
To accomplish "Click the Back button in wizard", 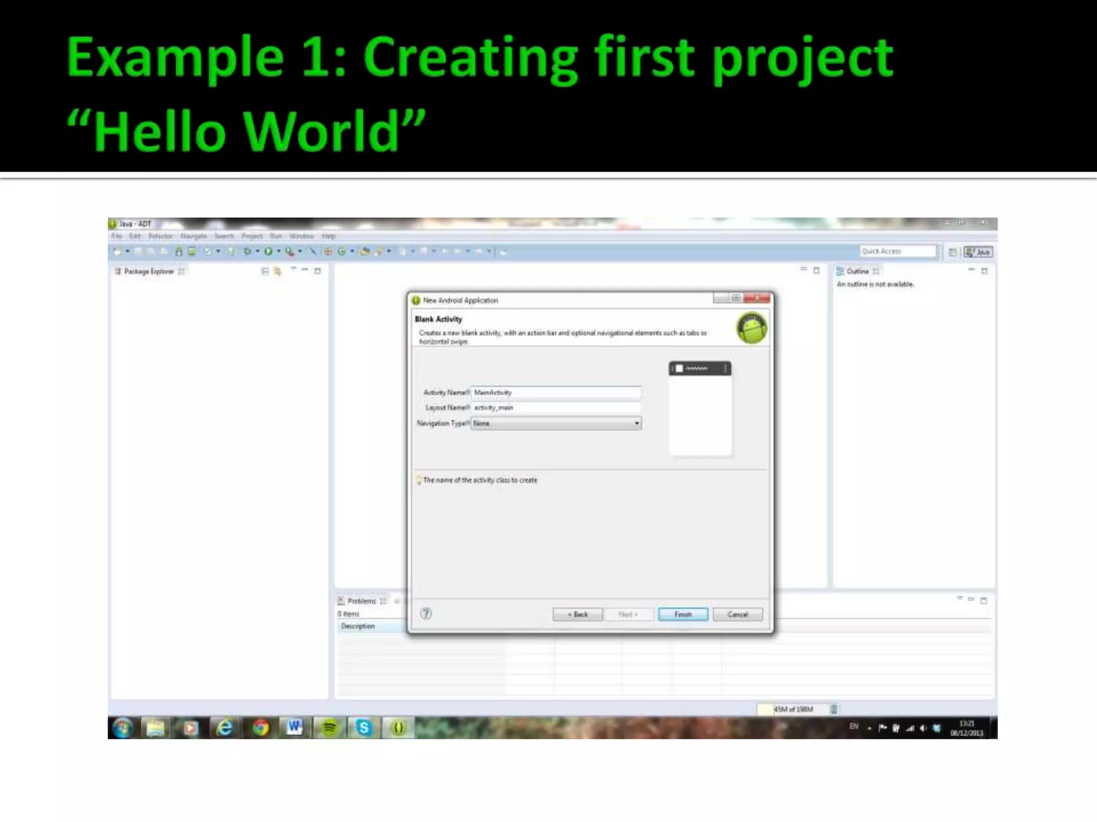I will (x=577, y=614).
